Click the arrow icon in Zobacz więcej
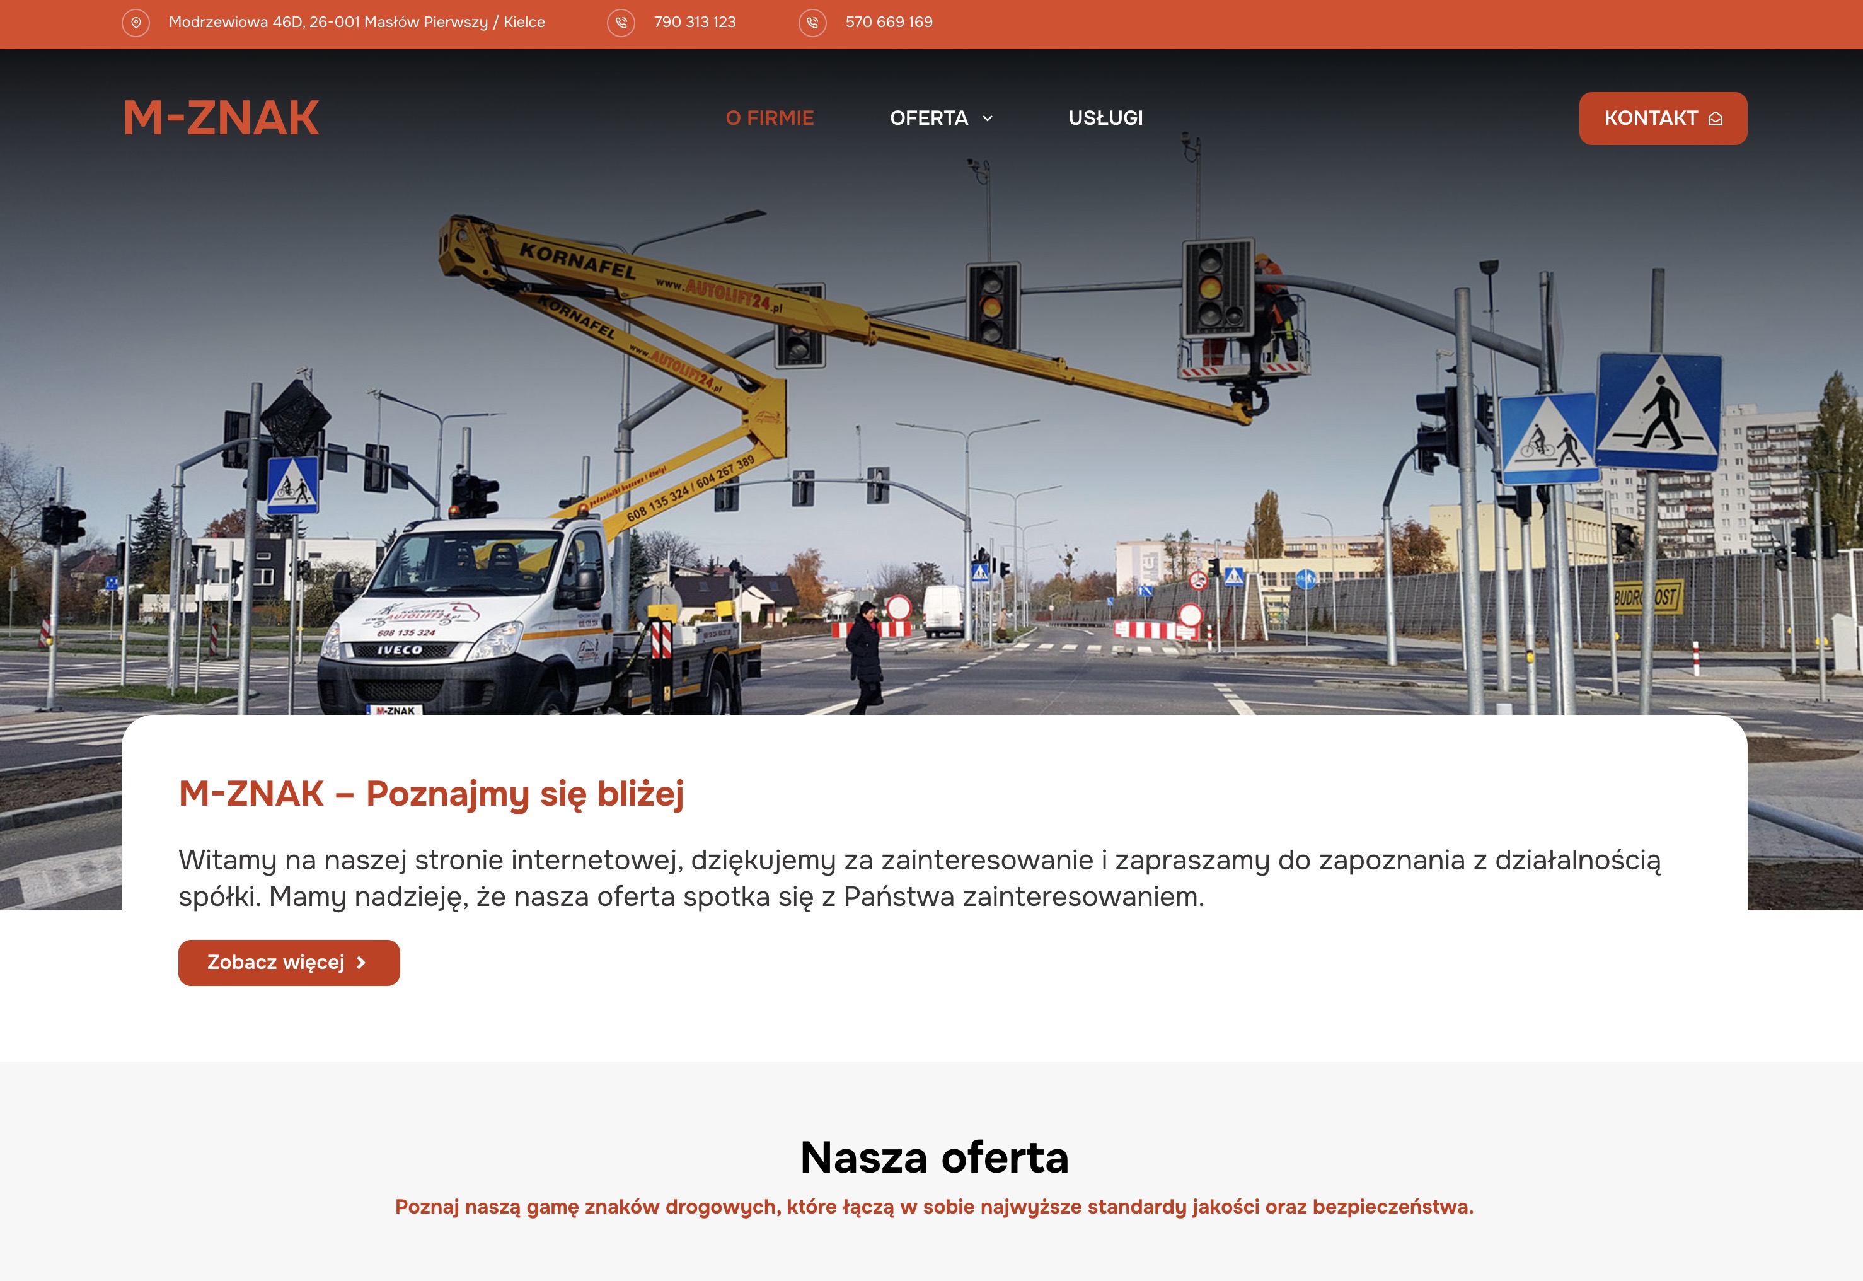 click(x=361, y=963)
